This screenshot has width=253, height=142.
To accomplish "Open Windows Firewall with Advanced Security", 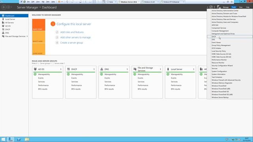I will pos(226,80).
